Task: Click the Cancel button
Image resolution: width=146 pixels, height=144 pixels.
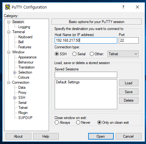Action: (x=128, y=136)
